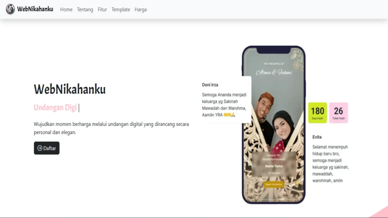Select the Evita comment text

[330, 163]
